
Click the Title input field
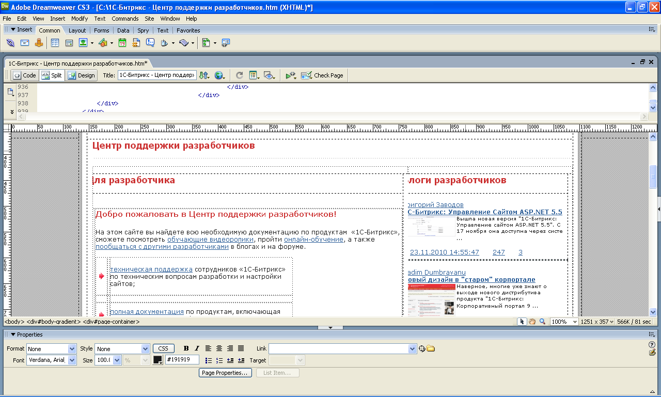(x=157, y=75)
